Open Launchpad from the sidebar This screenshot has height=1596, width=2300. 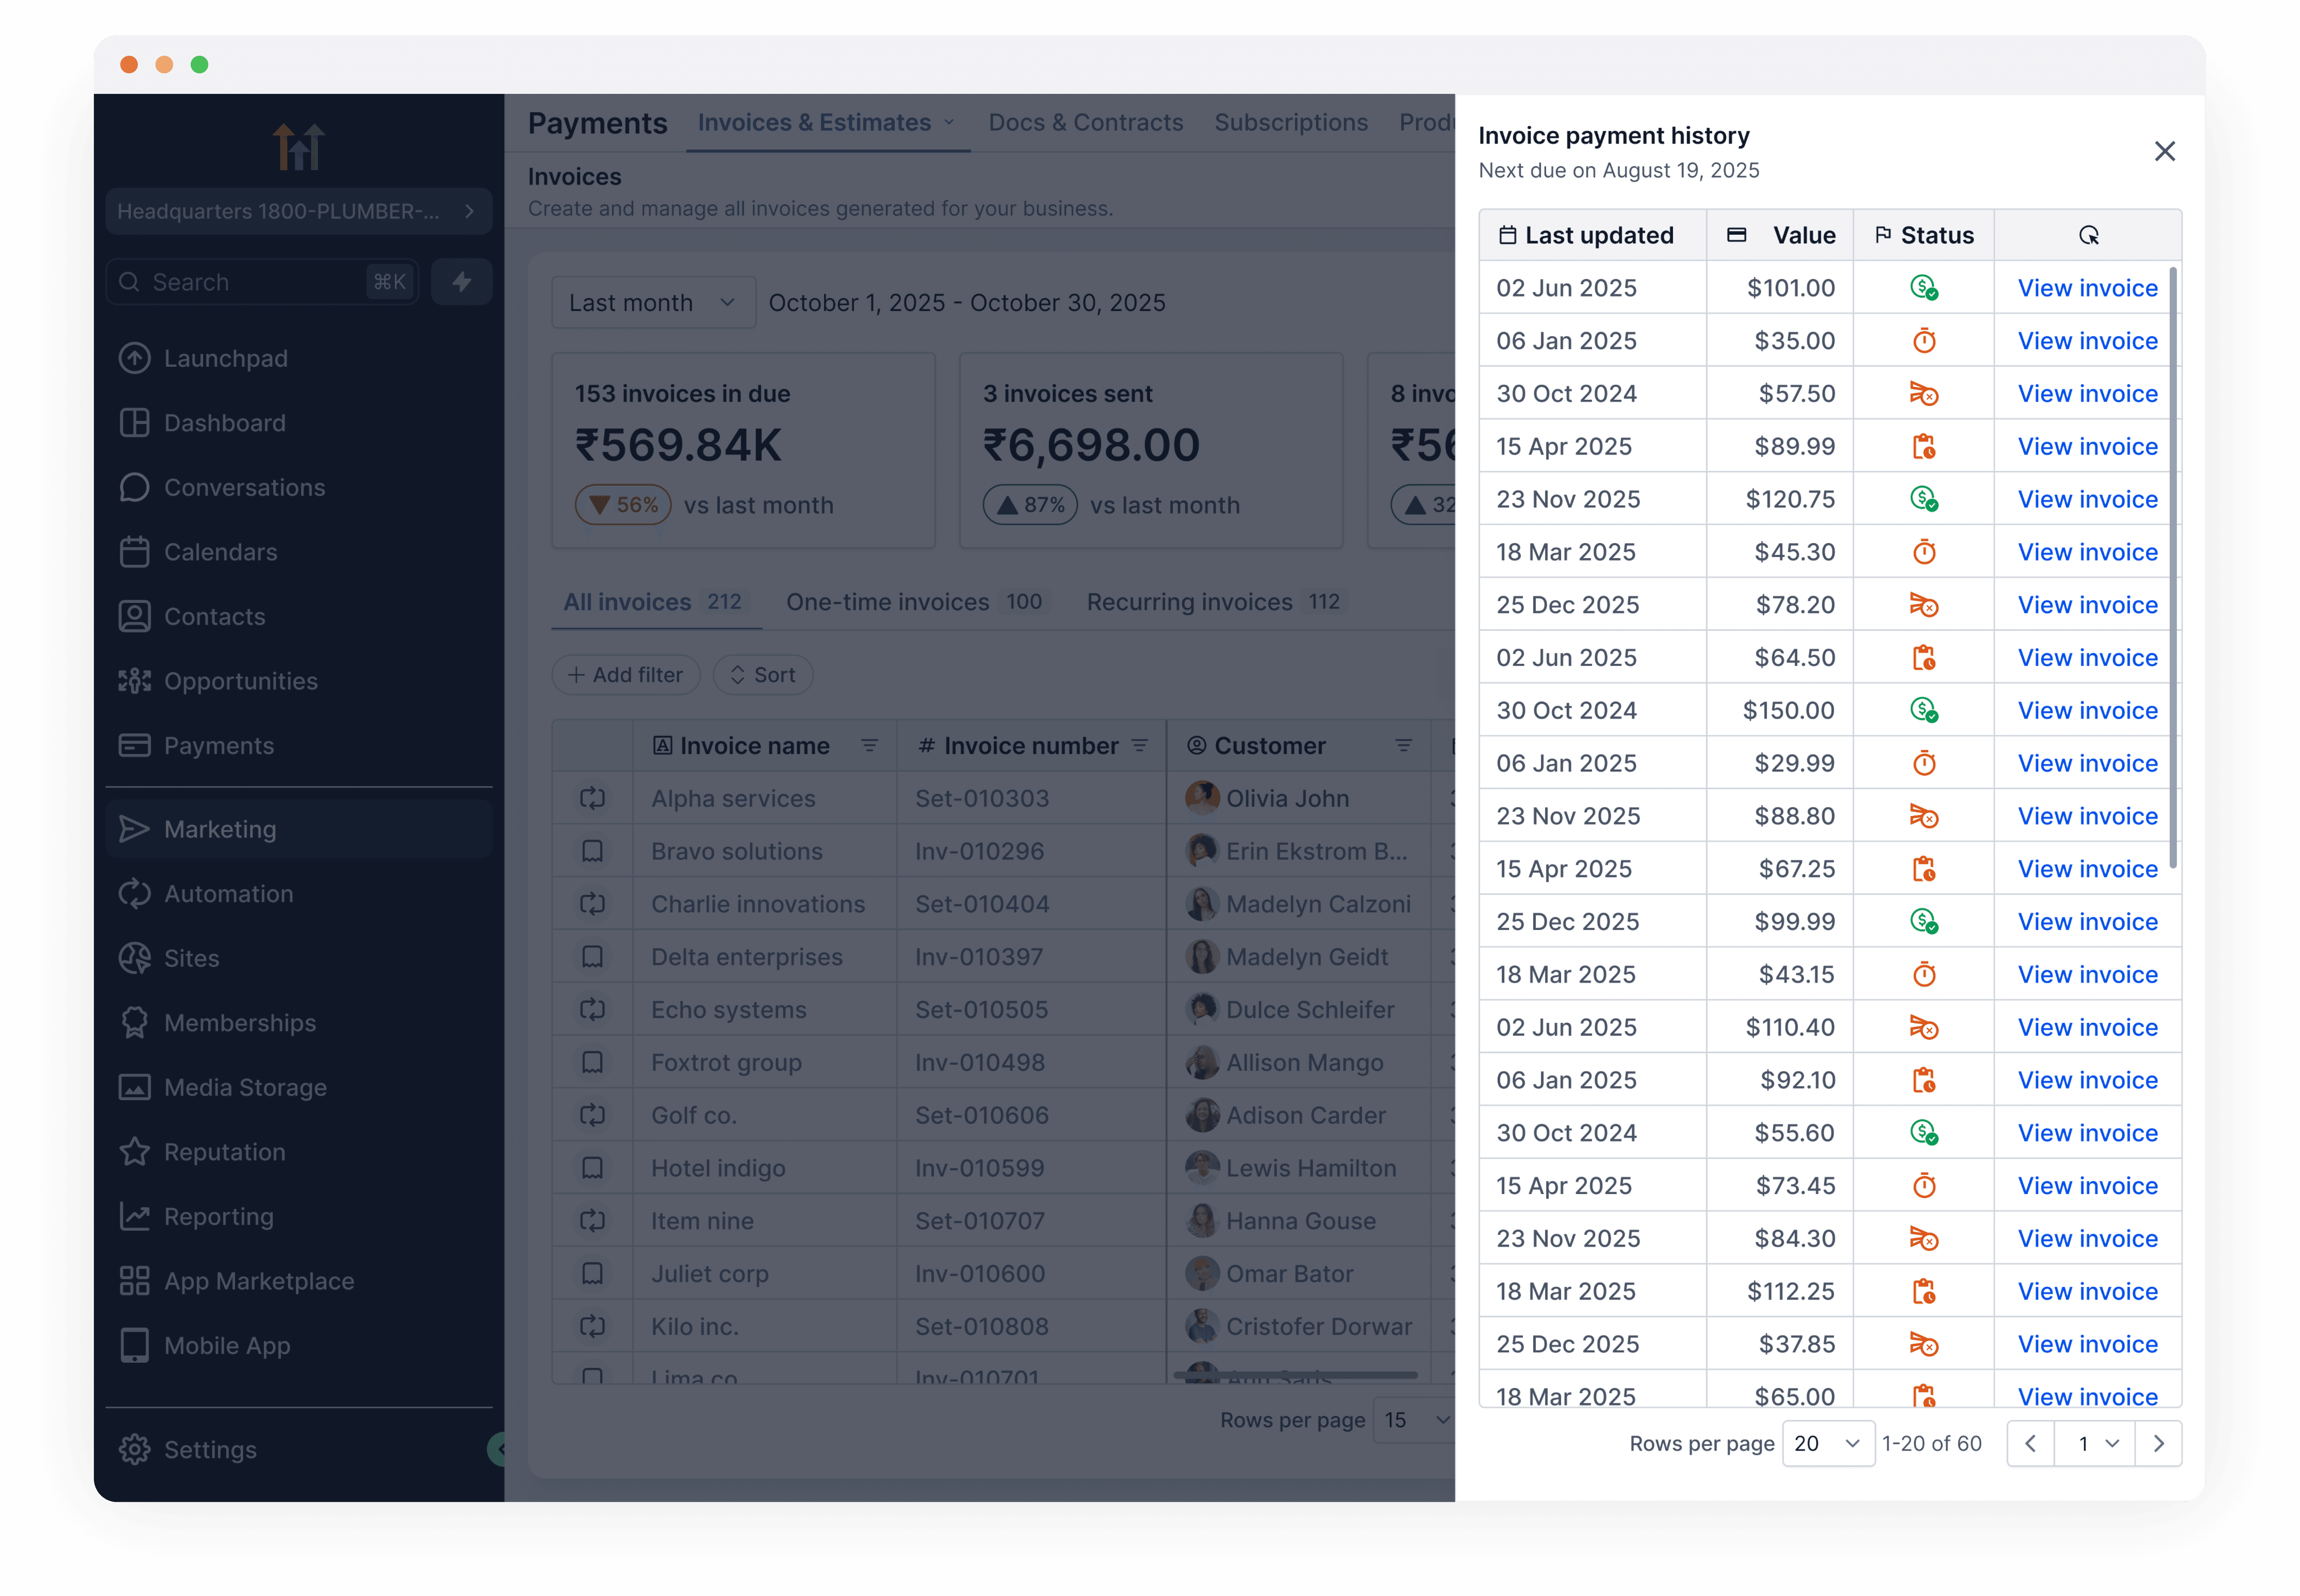[225, 358]
